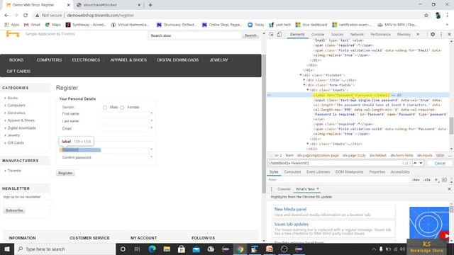Launch Microsoft Edge from taskbar

tap(152, 249)
